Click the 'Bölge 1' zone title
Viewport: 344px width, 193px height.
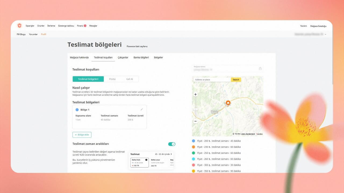[85, 110]
